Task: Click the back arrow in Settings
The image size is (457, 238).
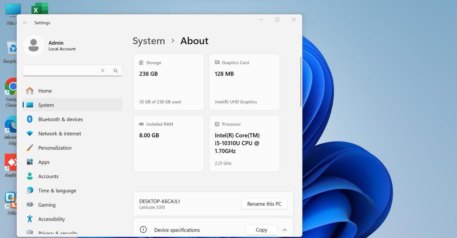Action: 25,23
